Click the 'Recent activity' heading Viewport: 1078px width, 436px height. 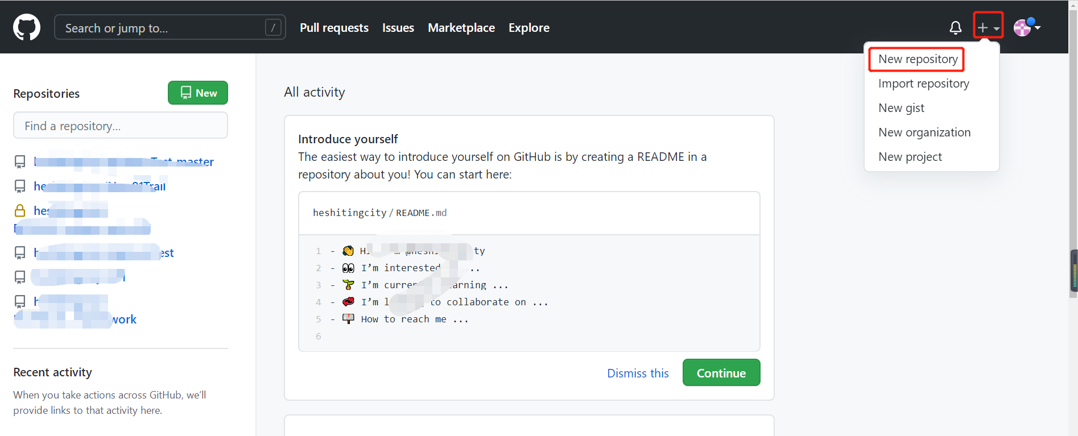point(53,372)
